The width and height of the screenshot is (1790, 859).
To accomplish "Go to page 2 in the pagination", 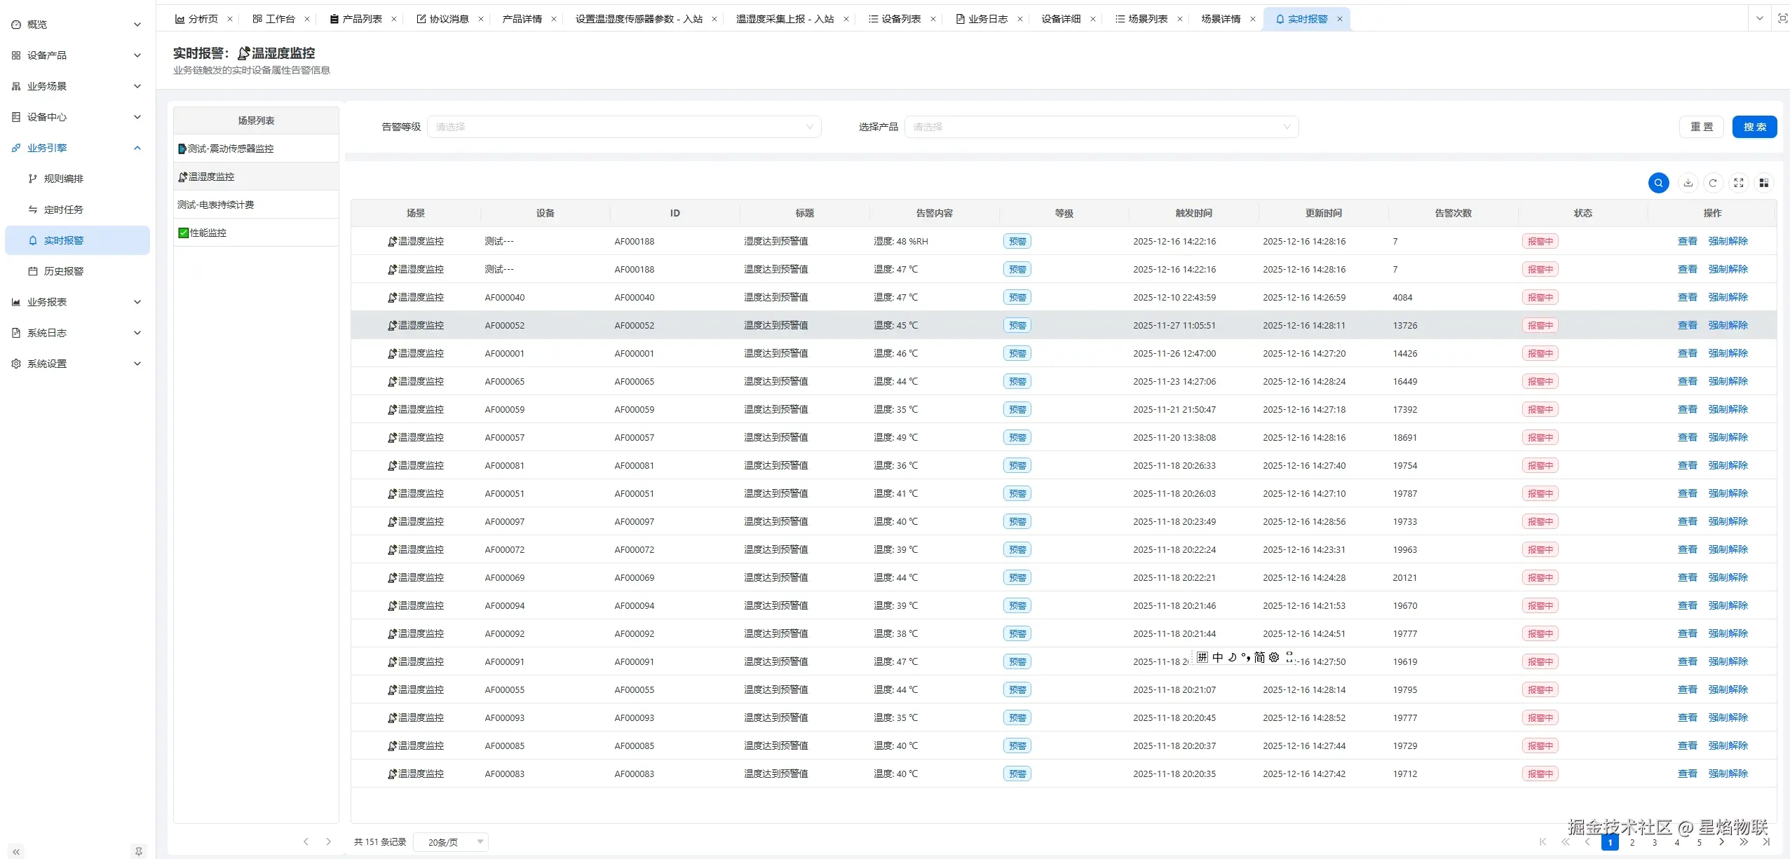I will (x=1632, y=842).
